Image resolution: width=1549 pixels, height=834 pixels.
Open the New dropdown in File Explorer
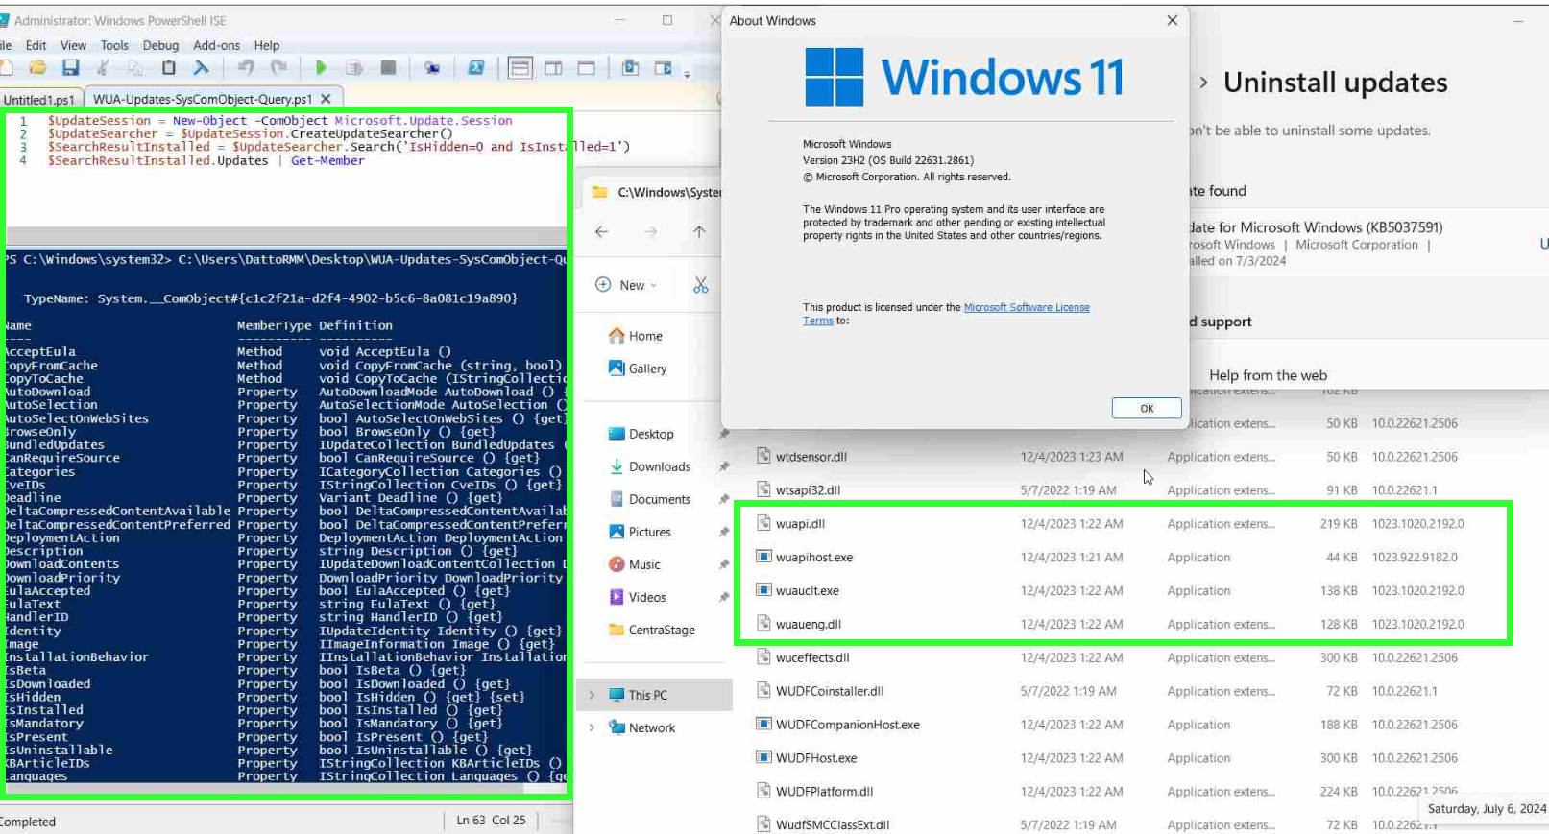tap(627, 285)
